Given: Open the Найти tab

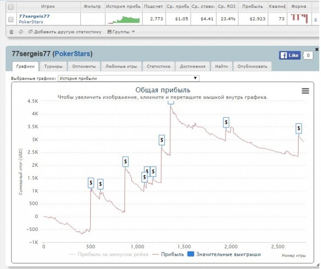Looking at the screenshot, I should click(x=221, y=67).
